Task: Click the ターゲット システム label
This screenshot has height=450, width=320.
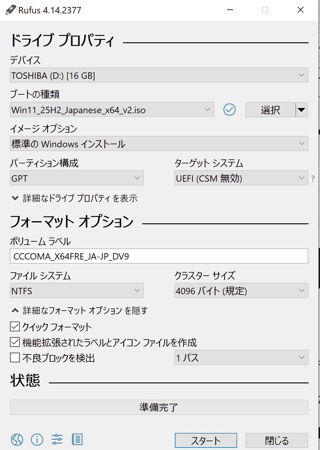Action: pos(209,163)
